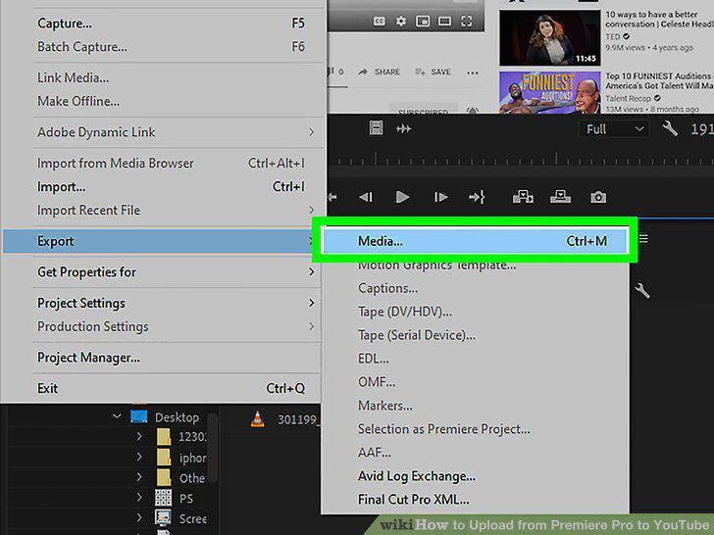Open FUNNIEST Auditions video thumbnail
The width and height of the screenshot is (714, 535).
(x=549, y=92)
